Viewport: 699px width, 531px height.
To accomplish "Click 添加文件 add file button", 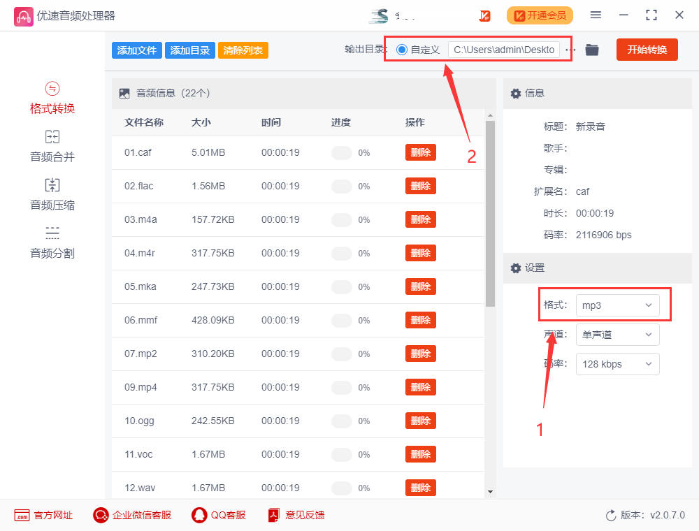I will click(137, 50).
